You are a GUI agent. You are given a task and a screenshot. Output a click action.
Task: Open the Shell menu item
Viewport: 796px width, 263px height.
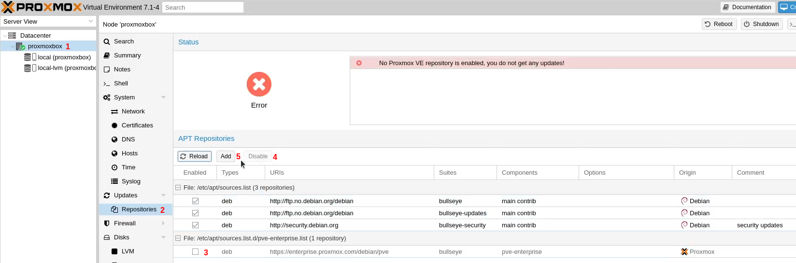click(x=121, y=83)
